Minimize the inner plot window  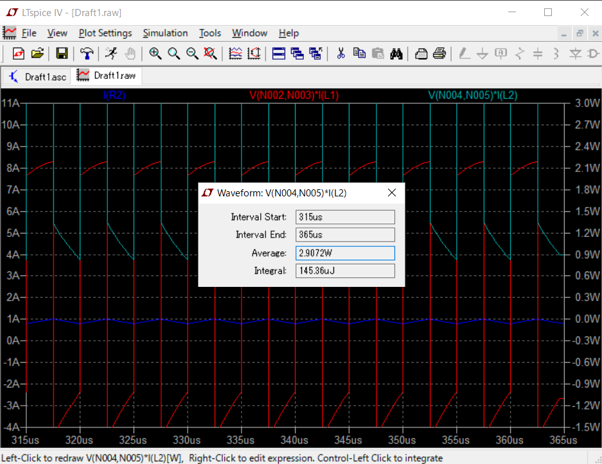563,34
